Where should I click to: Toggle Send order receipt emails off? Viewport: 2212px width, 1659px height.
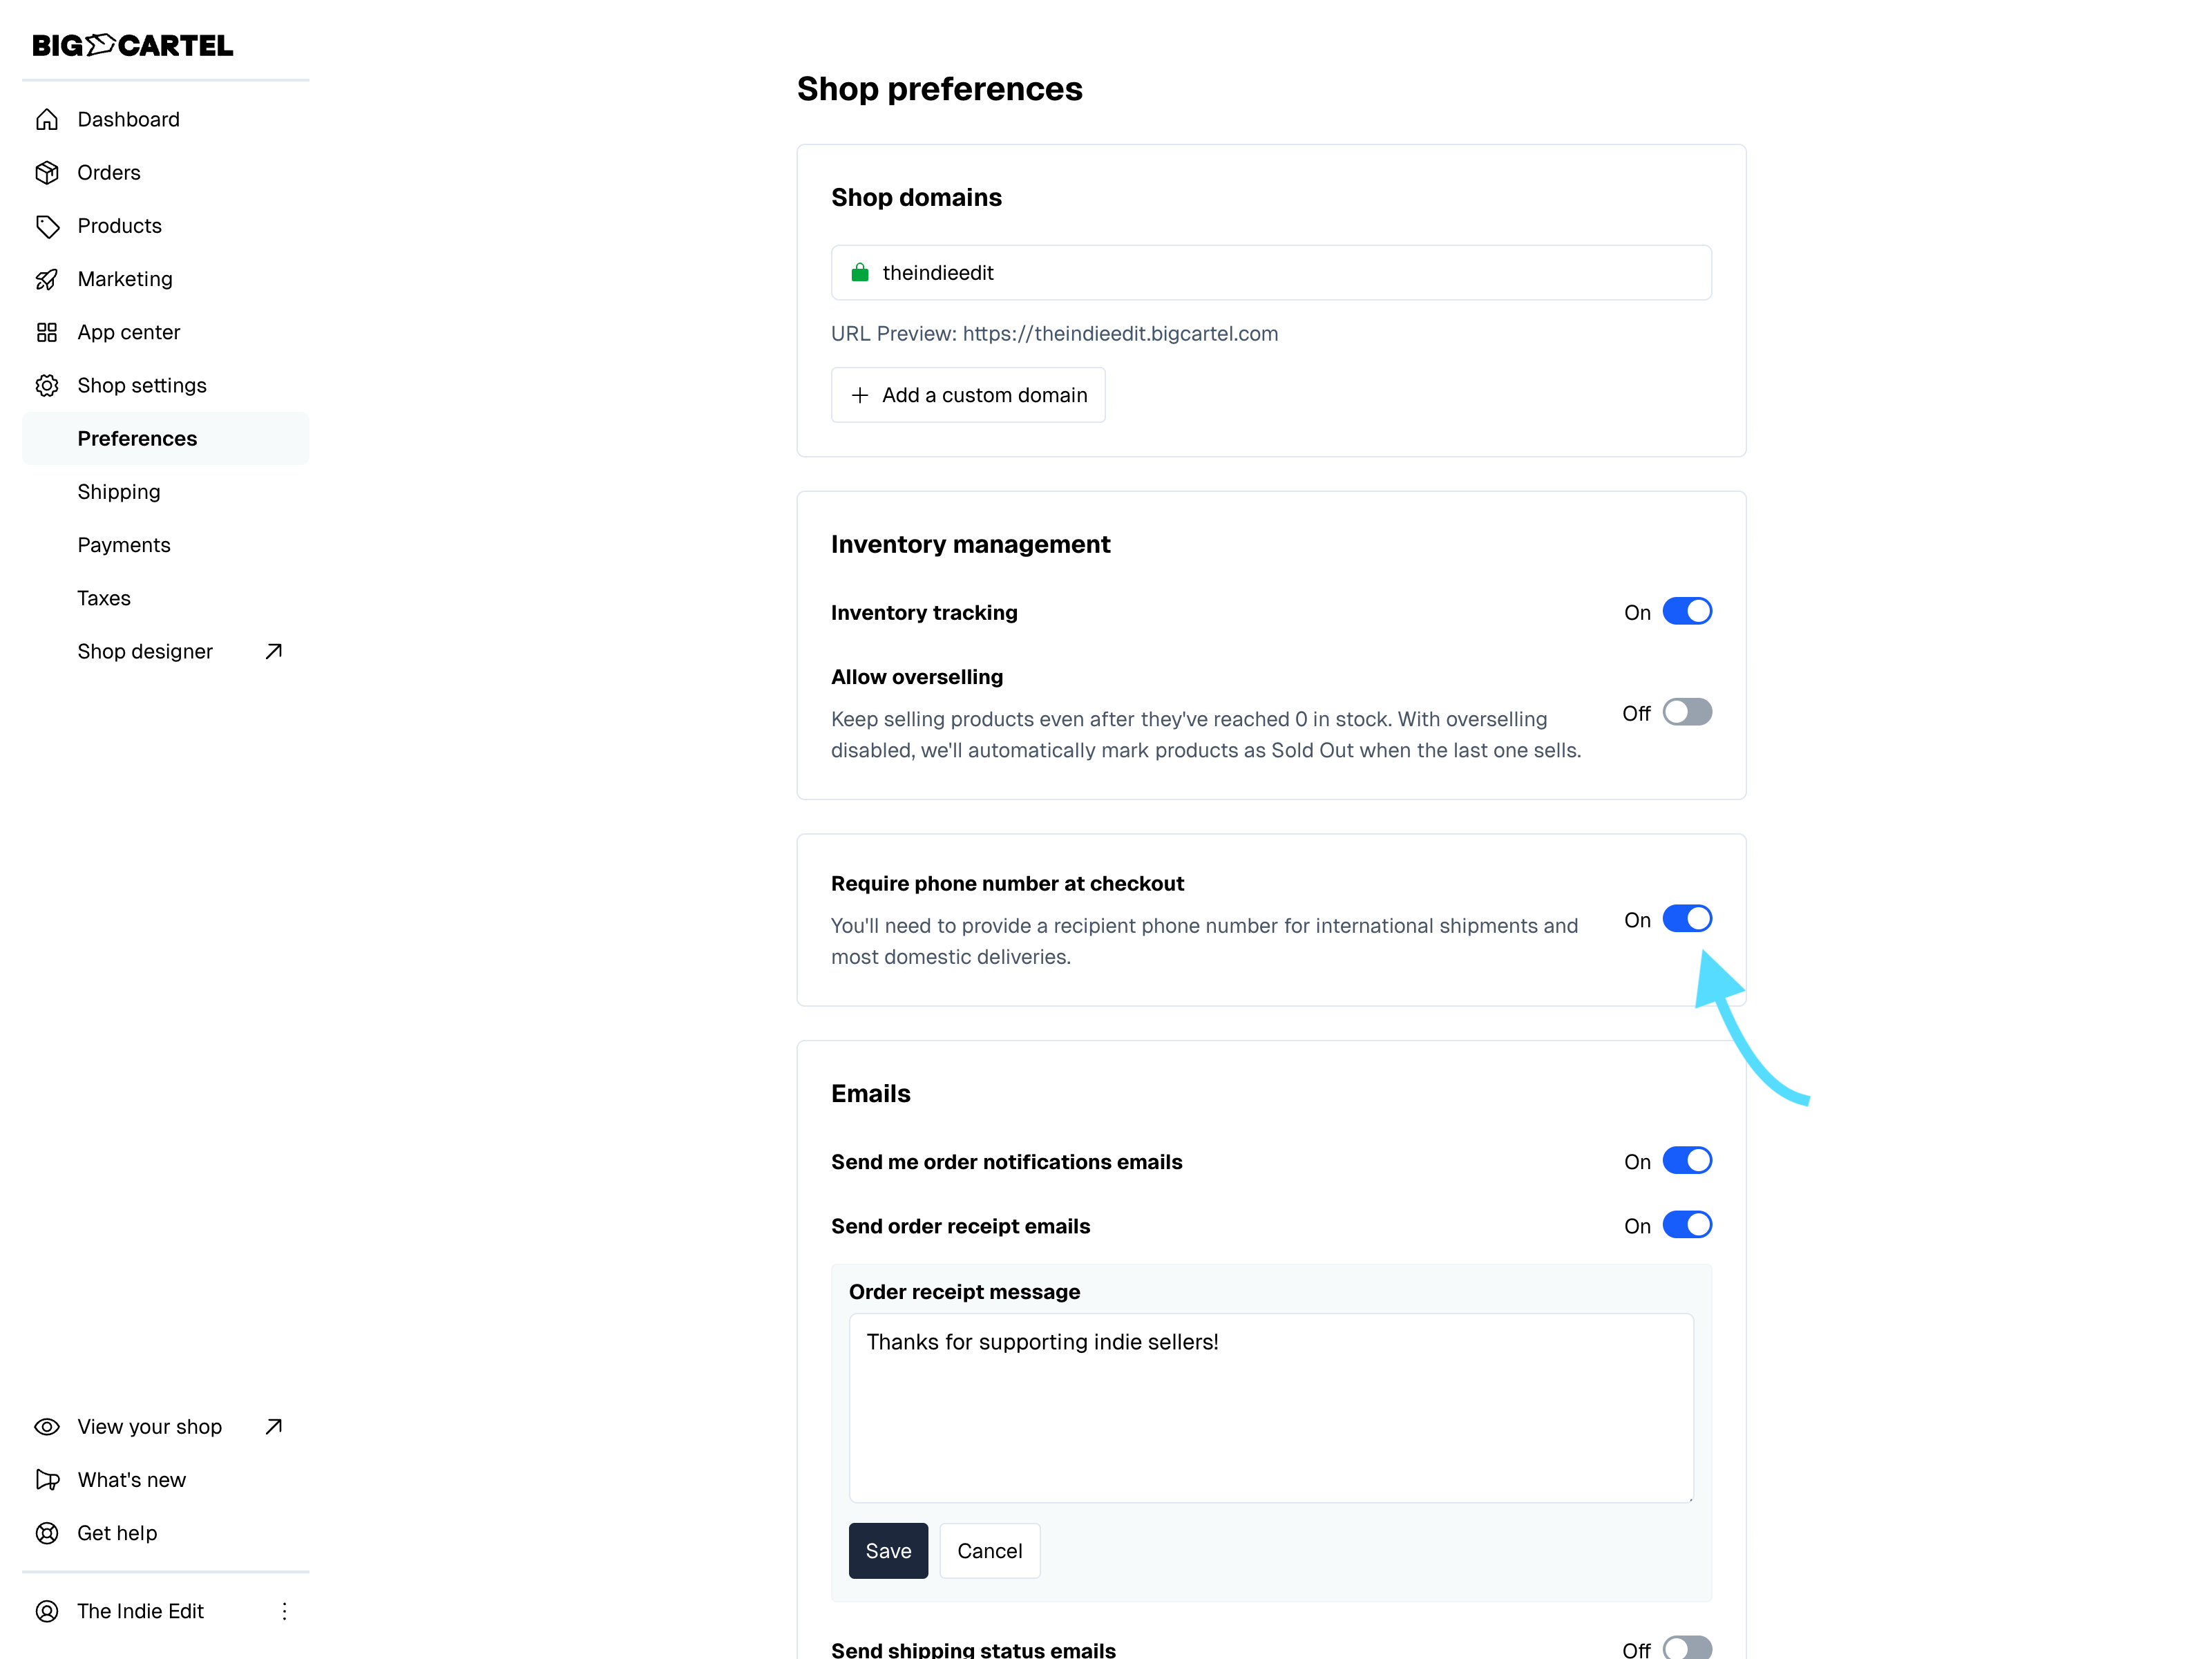click(1686, 1226)
